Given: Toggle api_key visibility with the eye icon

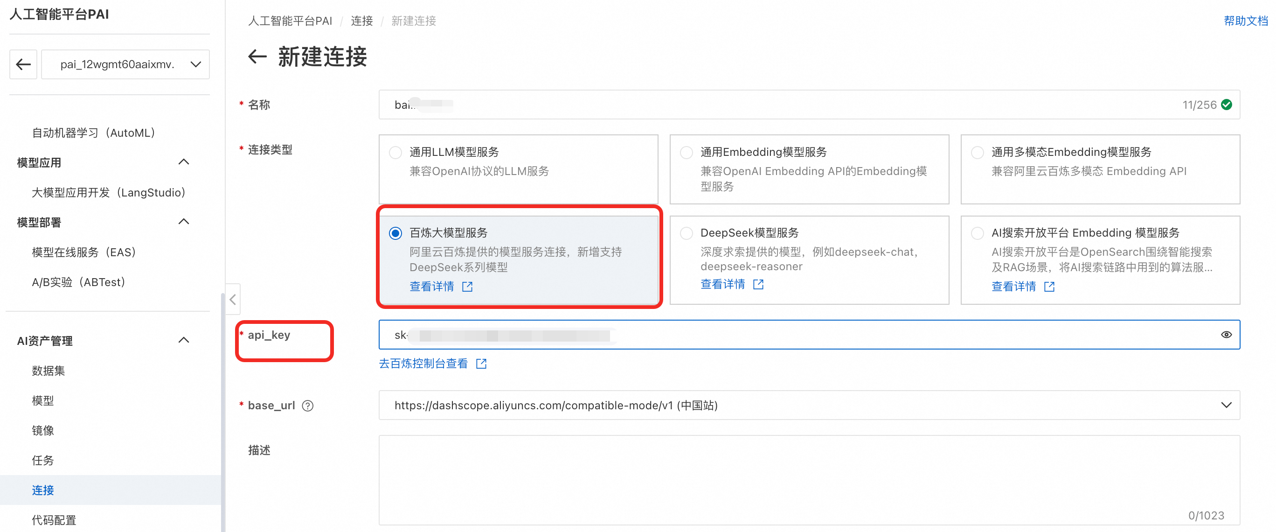Looking at the screenshot, I should click(1226, 335).
